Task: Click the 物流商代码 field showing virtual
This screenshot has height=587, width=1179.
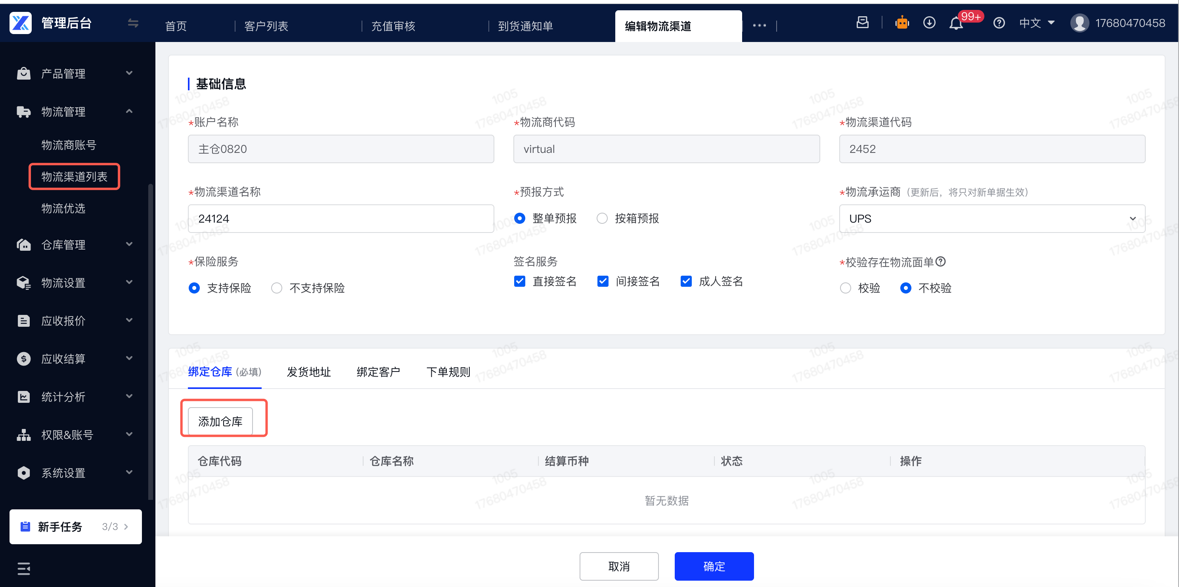Action: pyautogui.click(x=666, y=149)
